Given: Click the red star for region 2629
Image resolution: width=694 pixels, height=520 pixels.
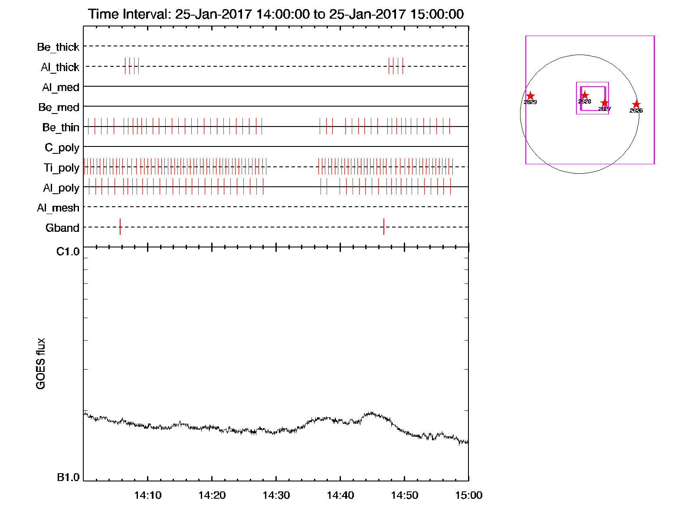Looking at the screenshot, I should [x=530, y=96].
